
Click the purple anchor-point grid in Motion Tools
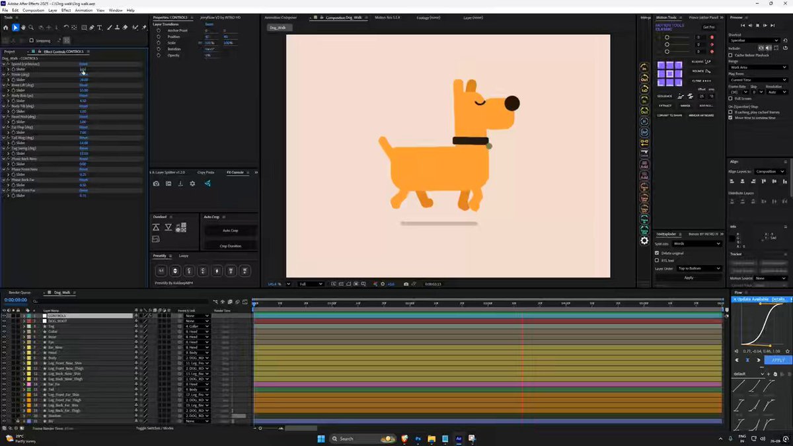click(x=669, y=74)
